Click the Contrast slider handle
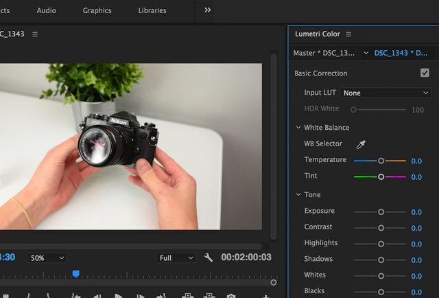 [x=381, y=228]
